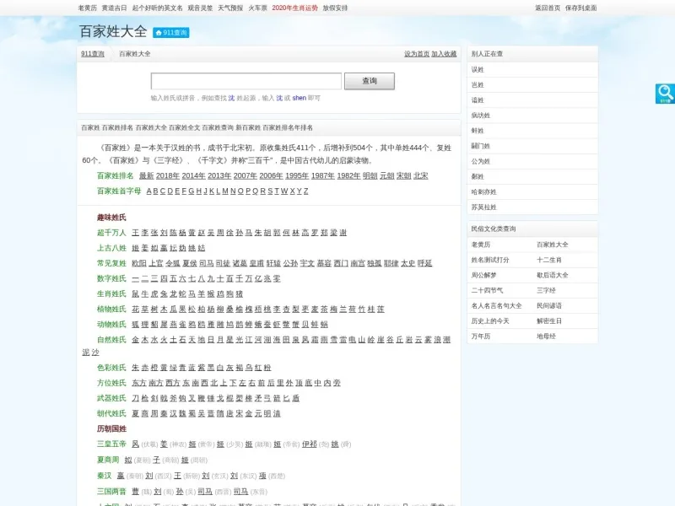This screenshot has height=506, width=675.
Task: Select letter M in 百家姓首字母
Action: tap(225, 191)
